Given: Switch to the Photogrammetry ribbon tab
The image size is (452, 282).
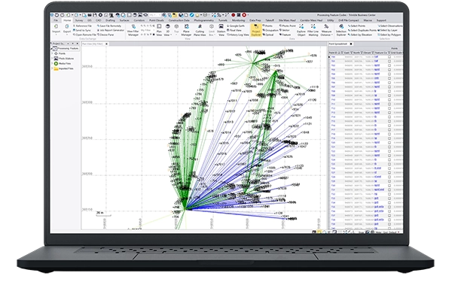Looking at the screenshot, I should pyautogui.click(x=204, y=20).
